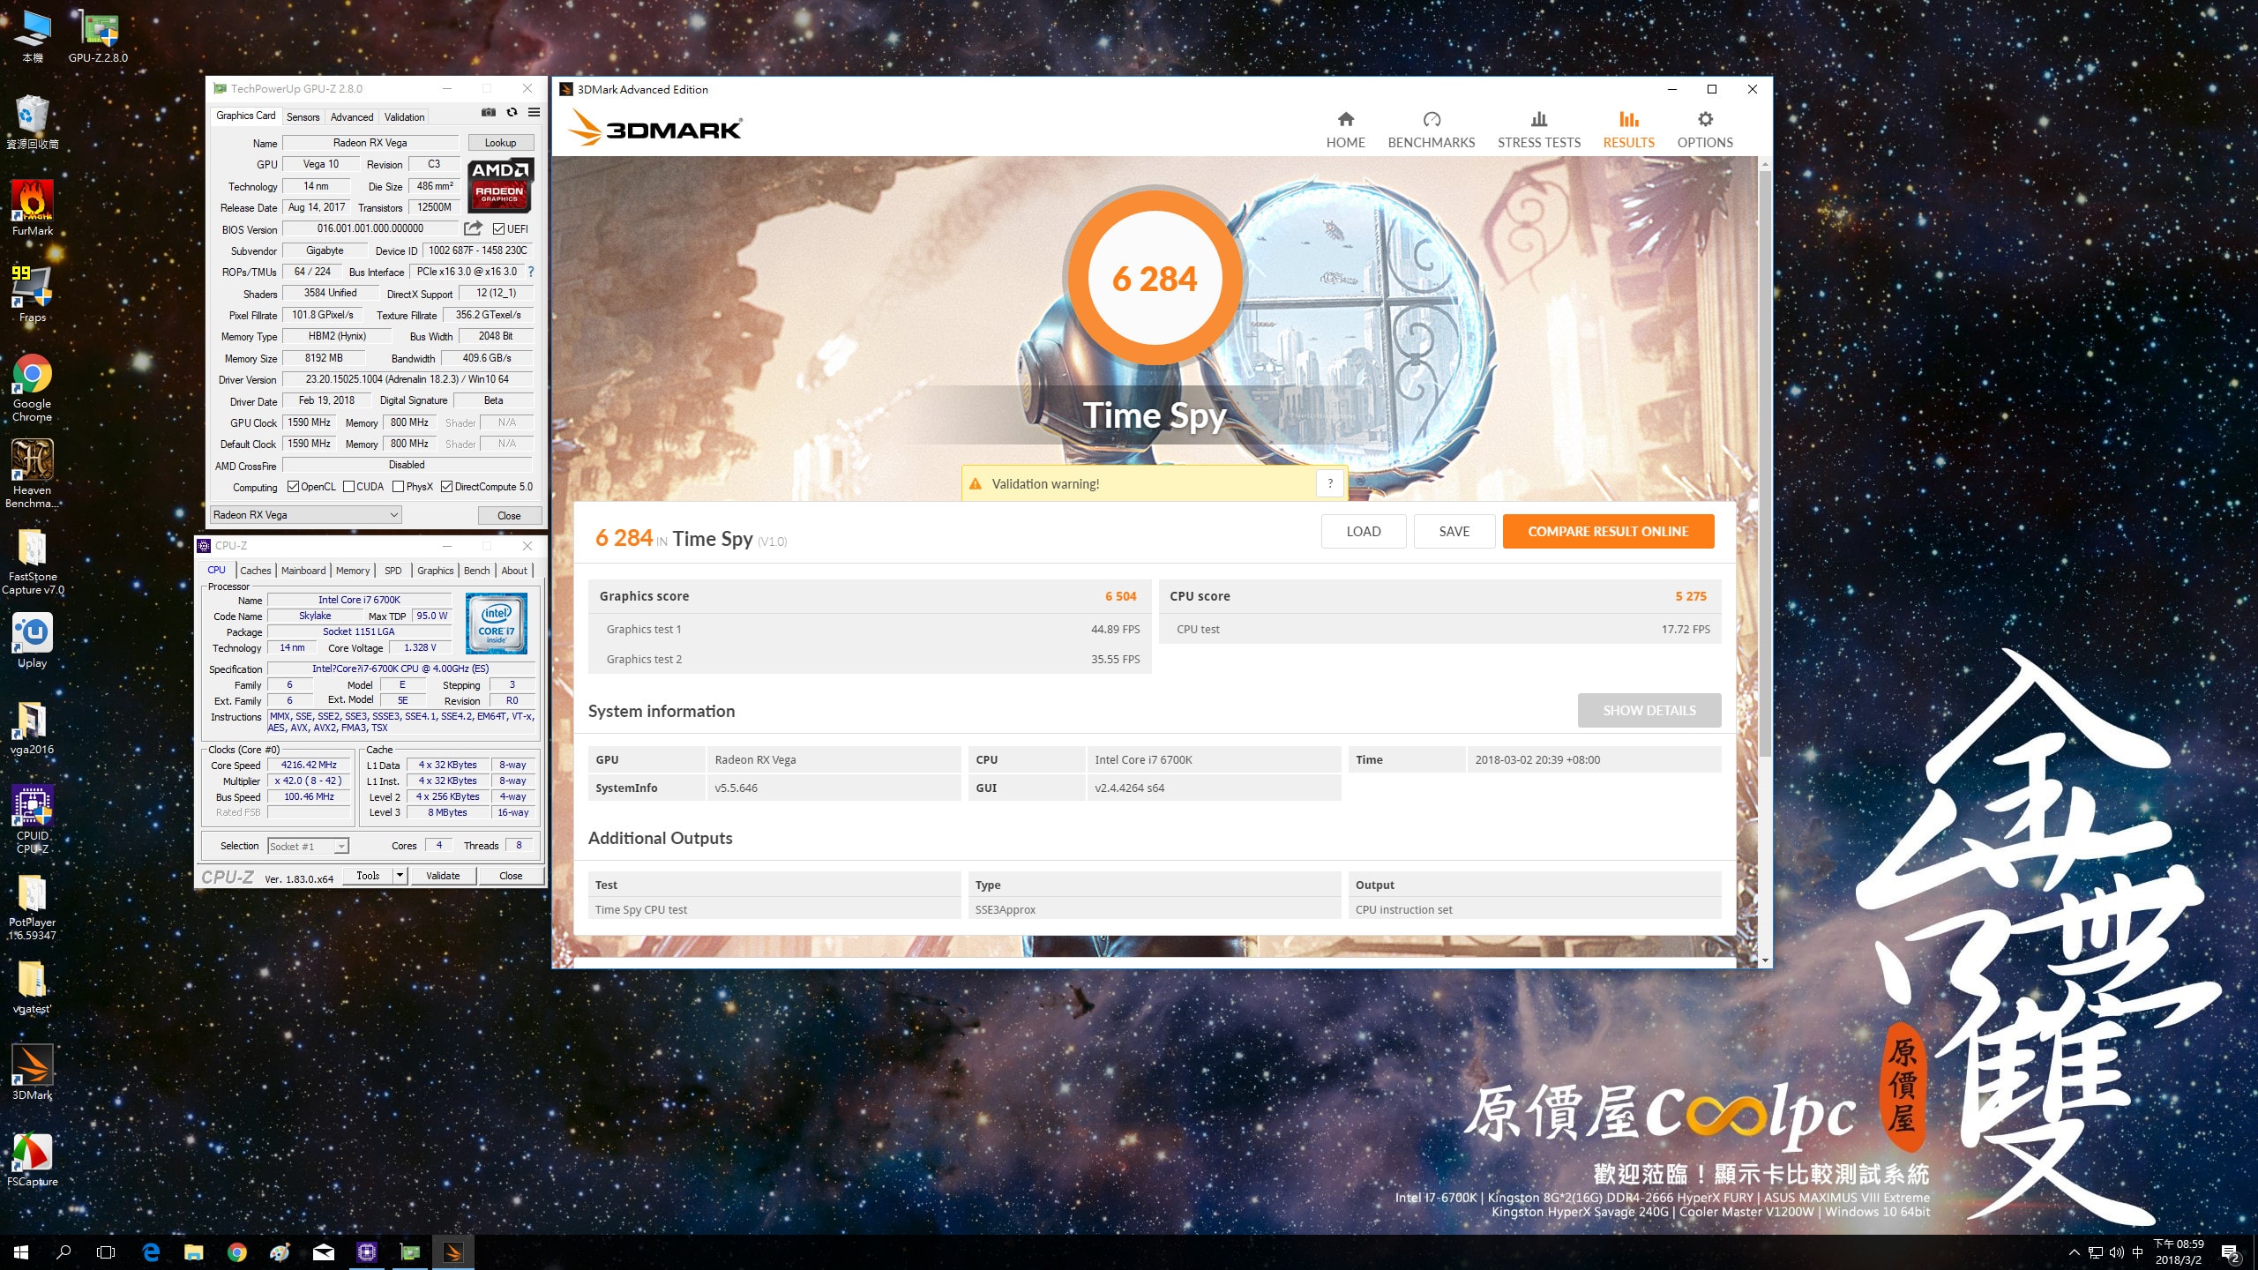Click the Driver Version field in GPU-Z
Image resolution: width=2258 pixels, height=1270 pixels.
(407, 379)
